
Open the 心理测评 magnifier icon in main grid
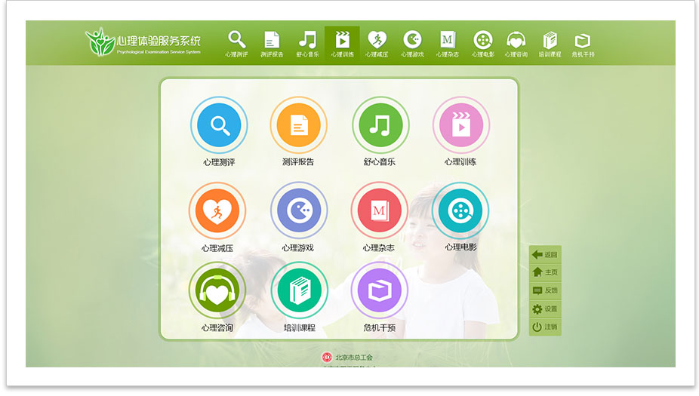click(219, 125)
